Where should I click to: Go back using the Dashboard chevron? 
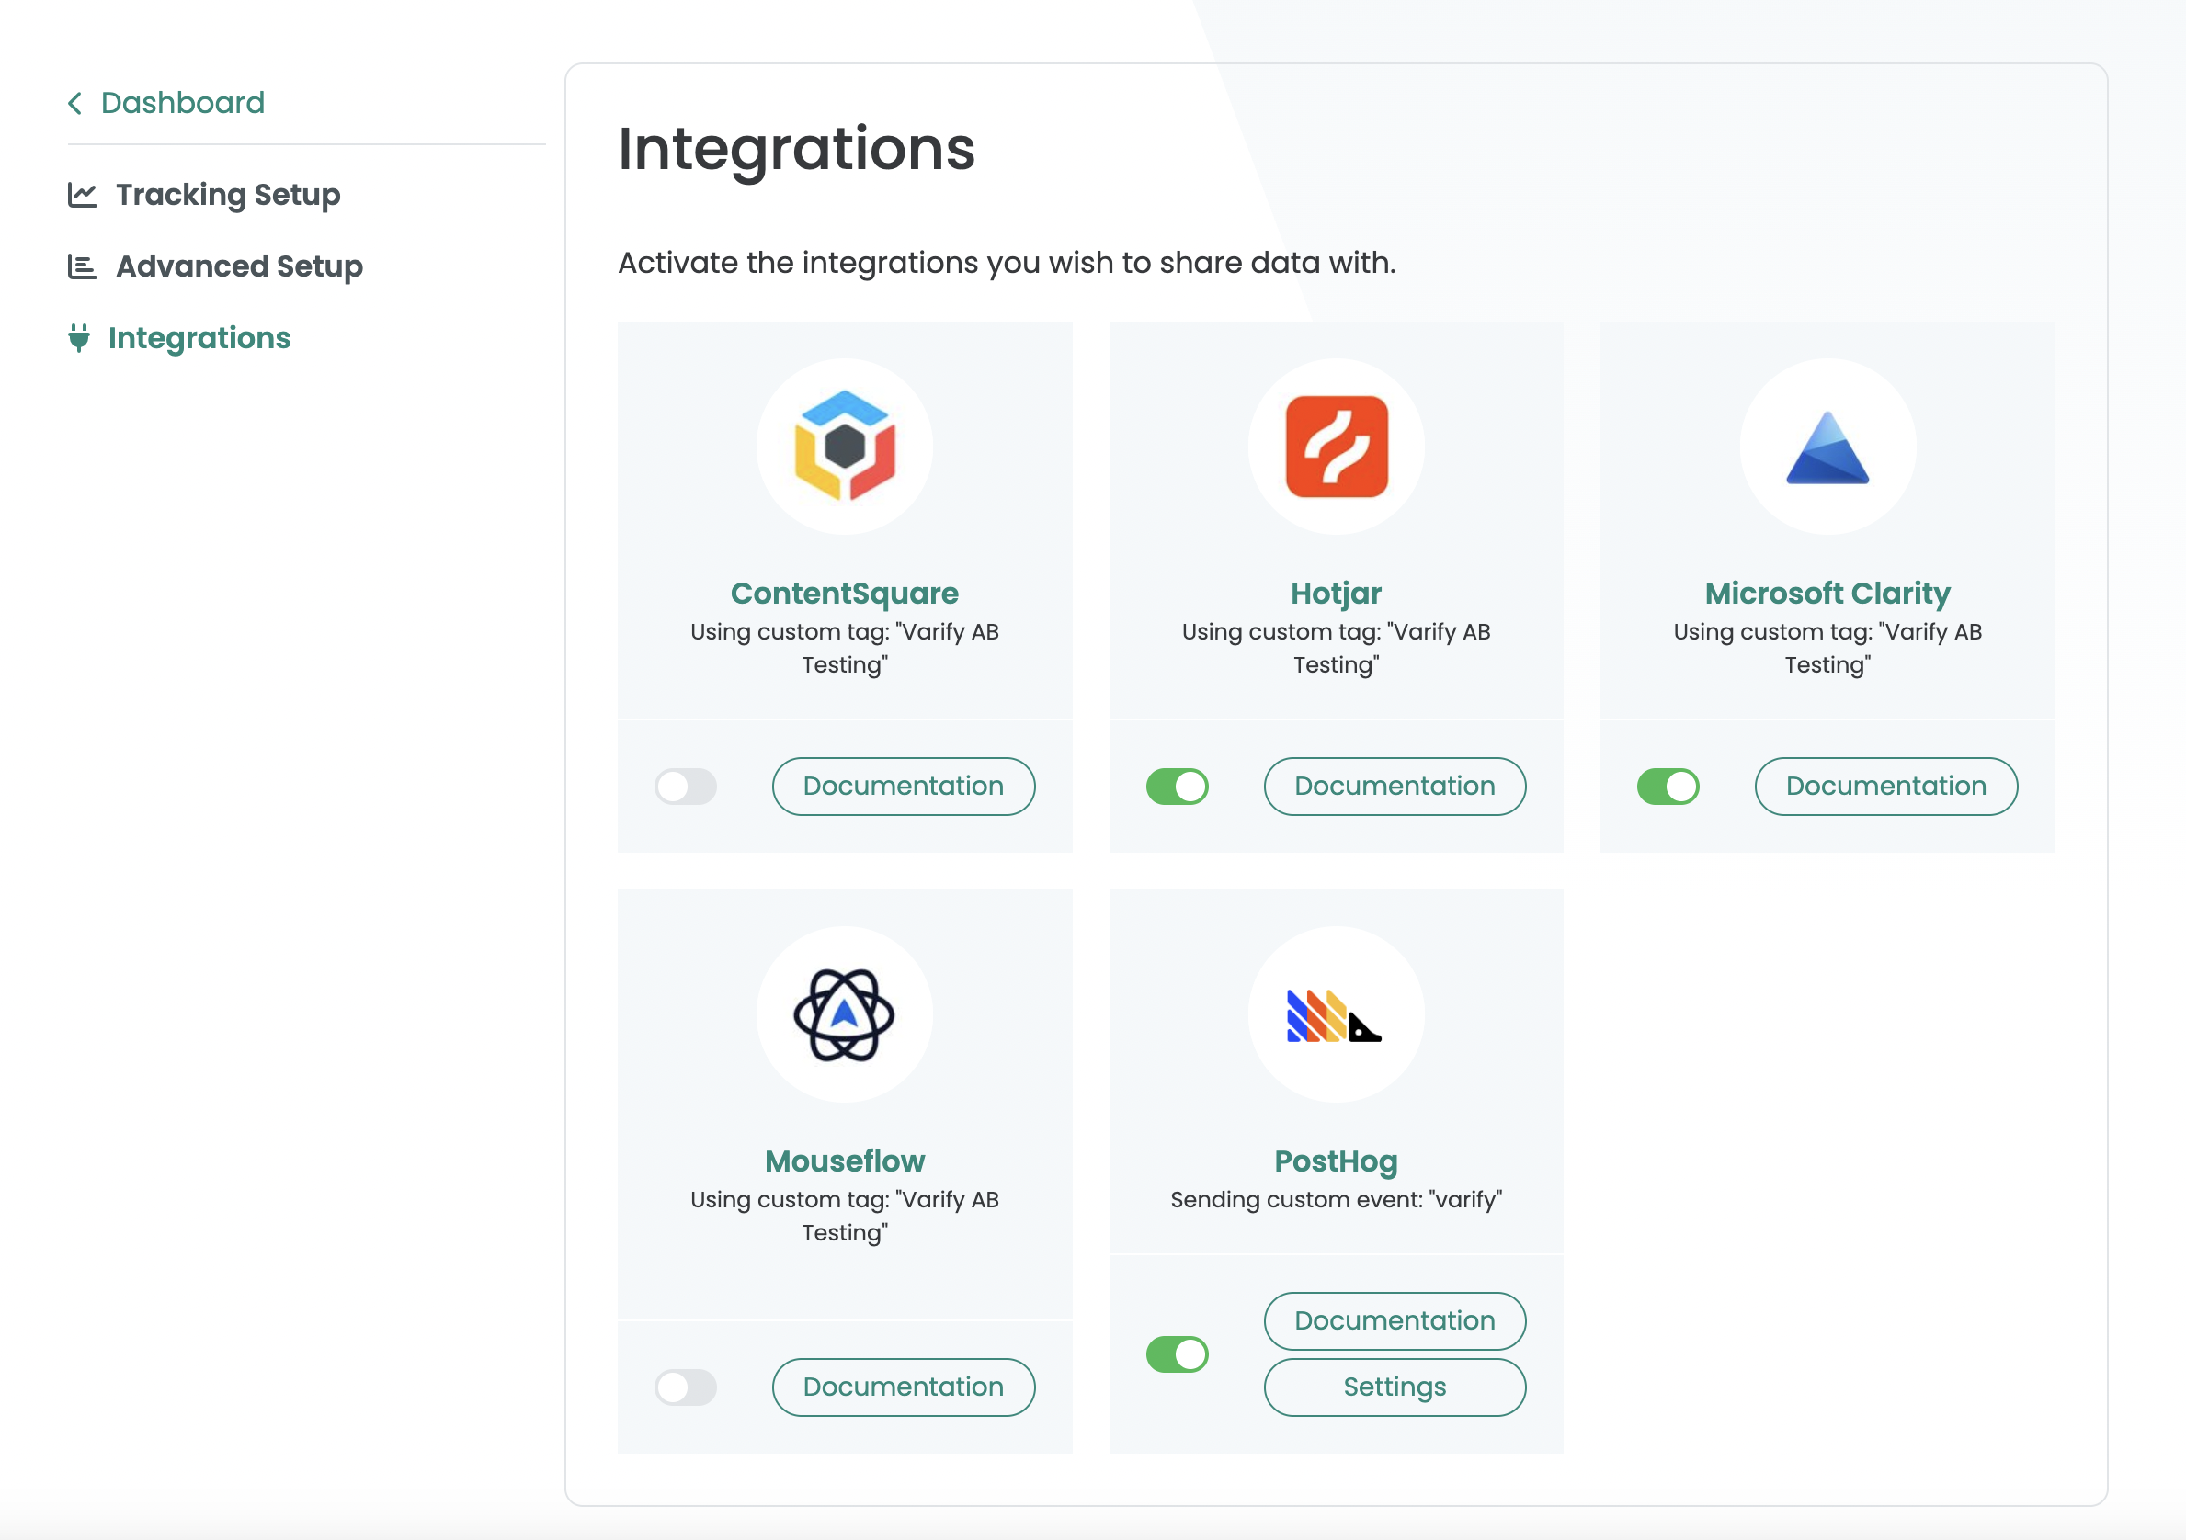pos(75,103)
